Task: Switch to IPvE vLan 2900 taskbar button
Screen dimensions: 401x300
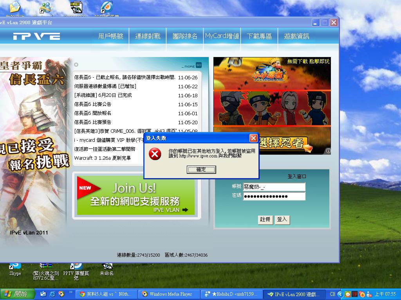Action: click(294, 294)
